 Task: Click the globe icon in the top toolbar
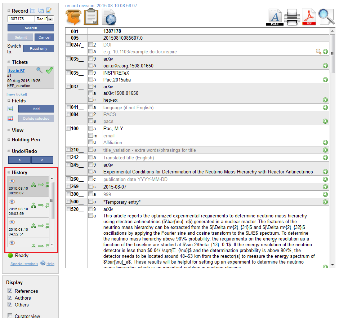point(109,17)
